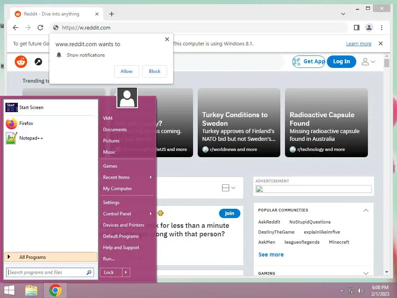Allow Reddit notifications
Viewport: 397px width, 298px height.
127,71
